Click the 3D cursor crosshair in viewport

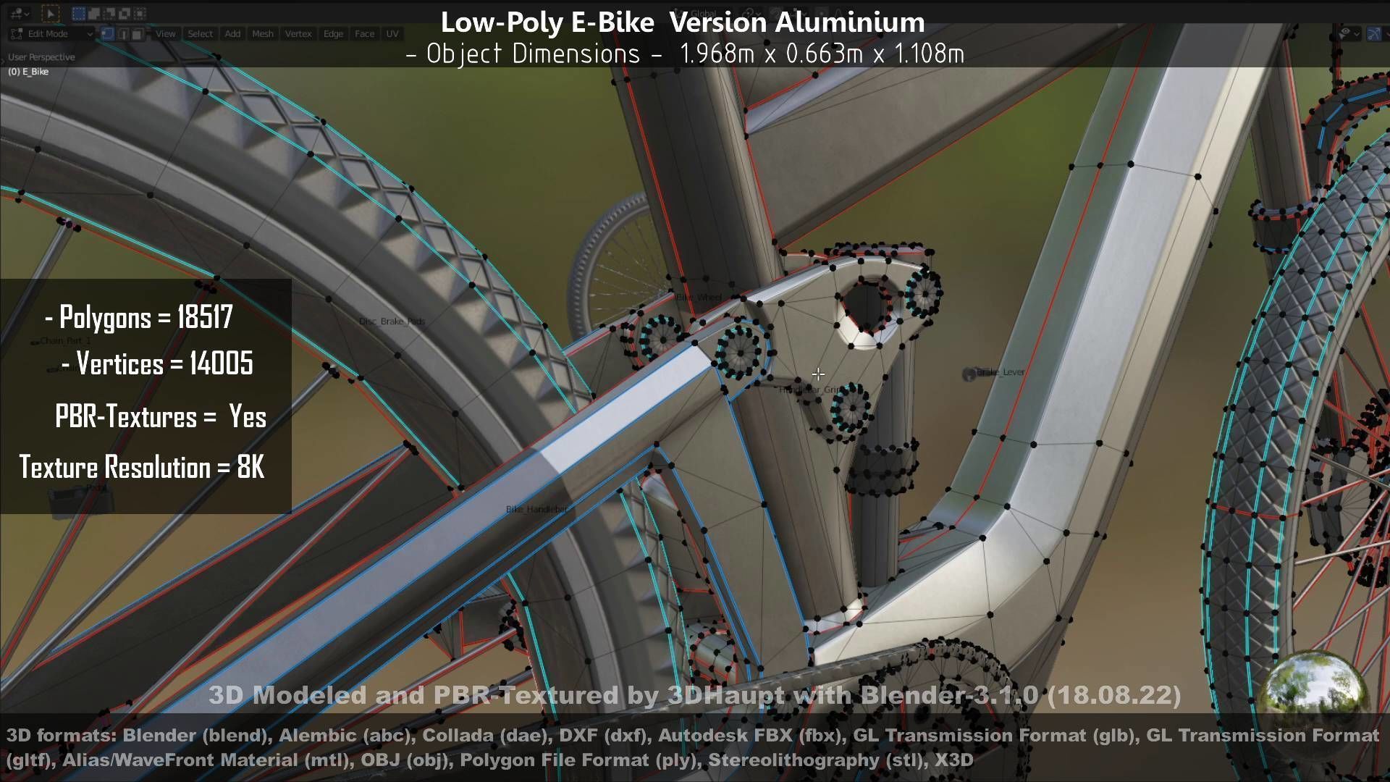[818, 374]
